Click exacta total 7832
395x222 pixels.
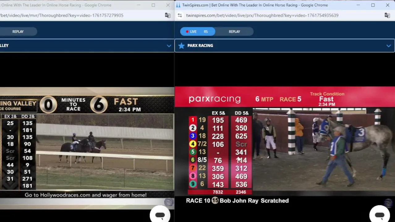pos(218,192)
